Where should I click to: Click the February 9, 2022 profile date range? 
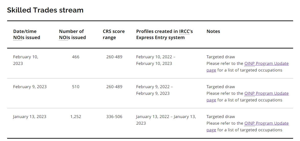coord(154,90)
